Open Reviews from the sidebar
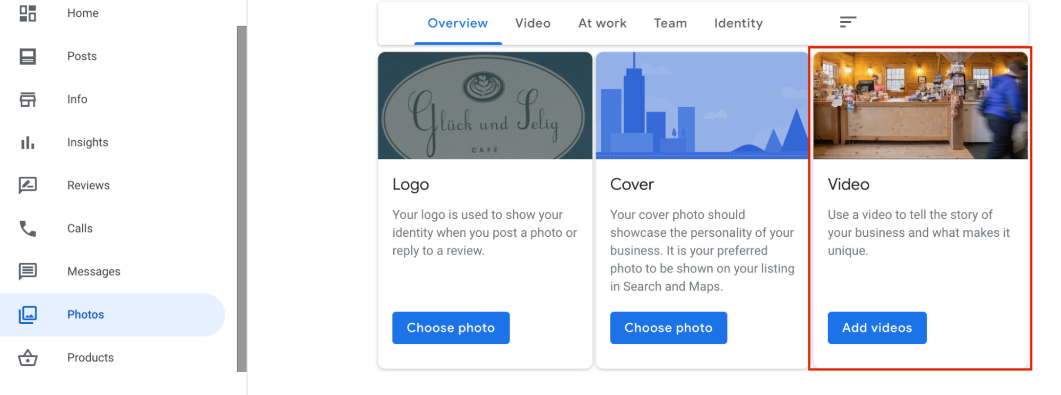The height and width of the screenshot is (395, 1061). [x=88, y=185]
